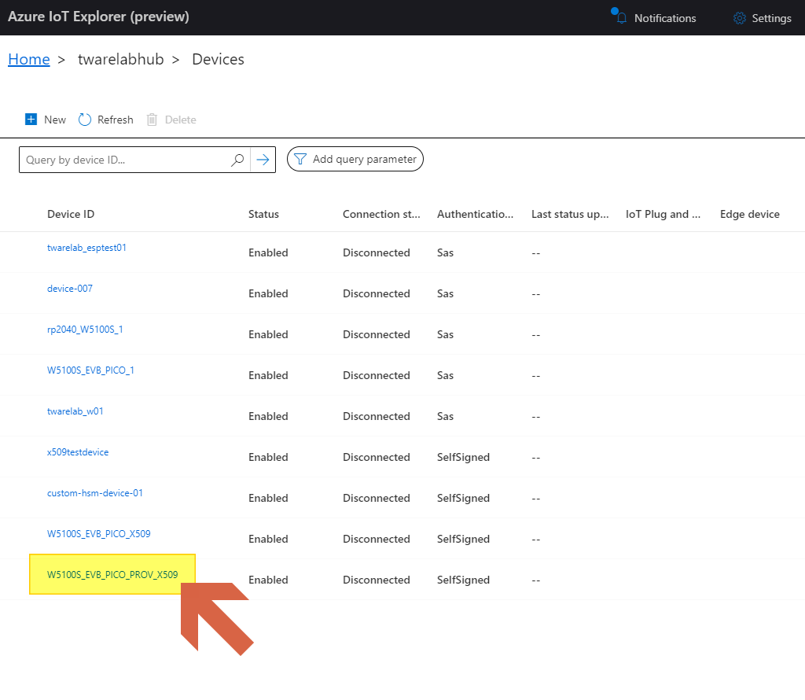Click the Delete trash can icon
Screen dimensions: 805x700
click(152, 120)
